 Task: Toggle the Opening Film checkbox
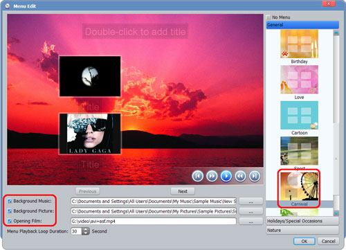tap(10, 221)
